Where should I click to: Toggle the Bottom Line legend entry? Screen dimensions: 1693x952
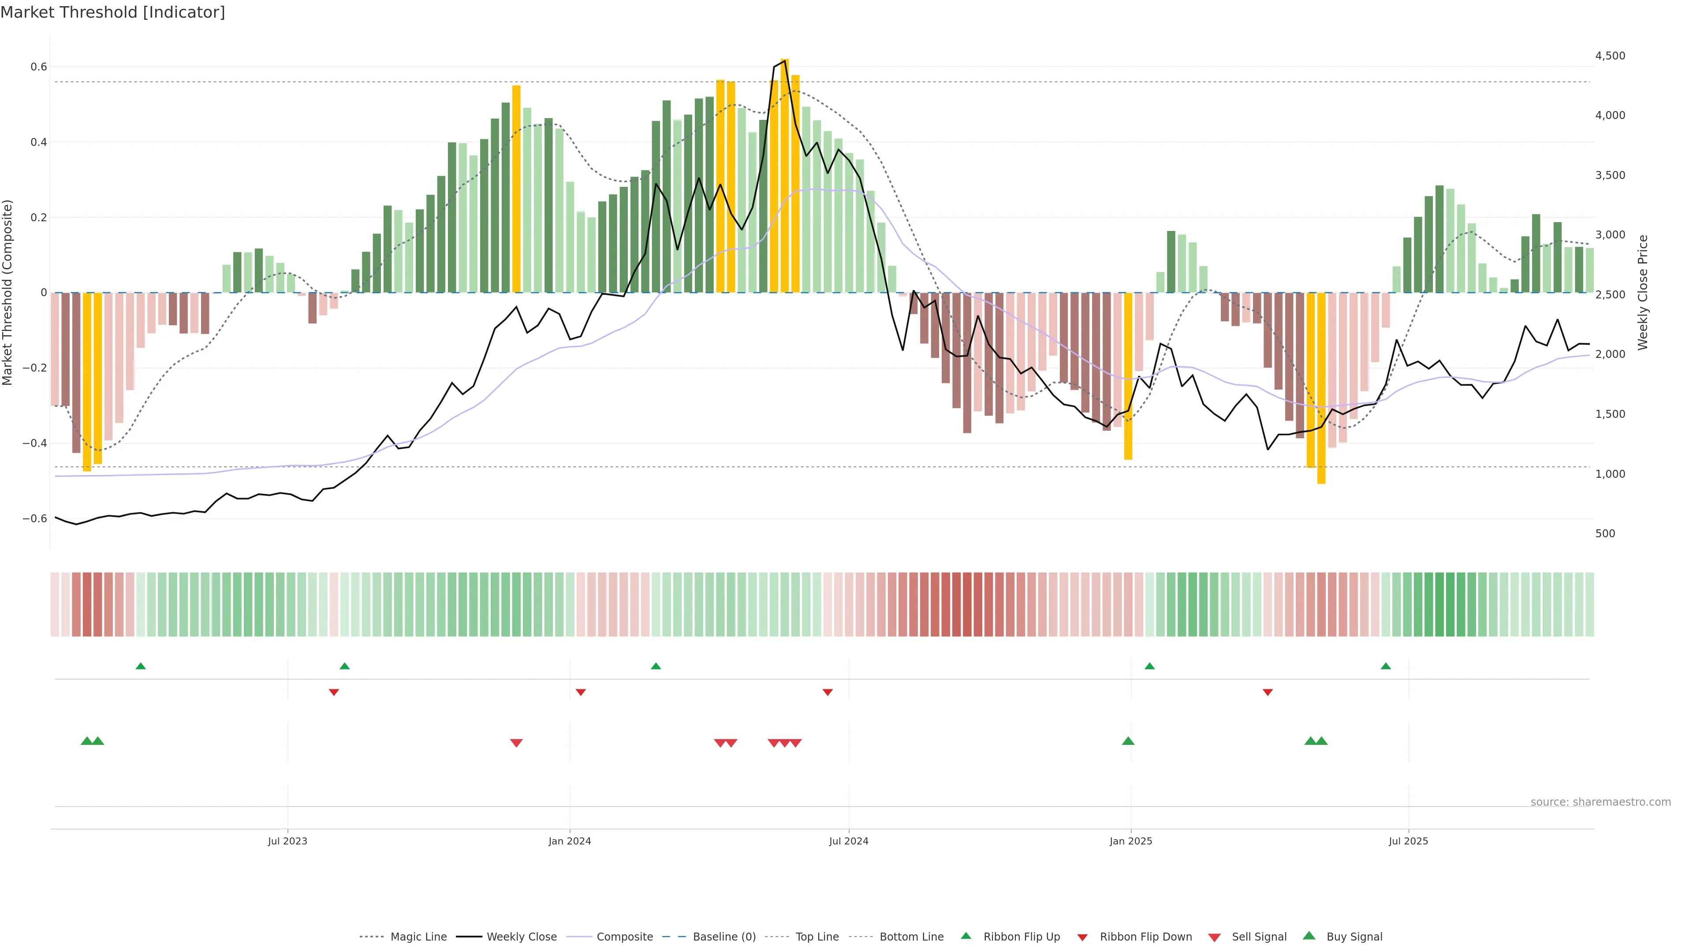[x=911, y=937]
